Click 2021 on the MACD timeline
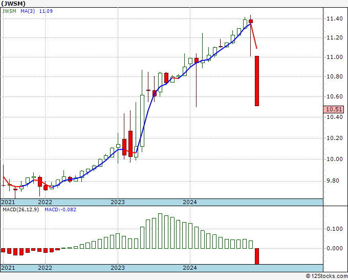348x280 pixels. [x=8, y=268]
